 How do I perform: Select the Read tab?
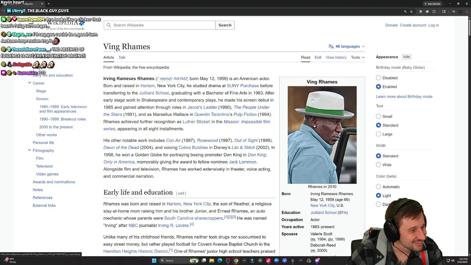pos(305,57)
